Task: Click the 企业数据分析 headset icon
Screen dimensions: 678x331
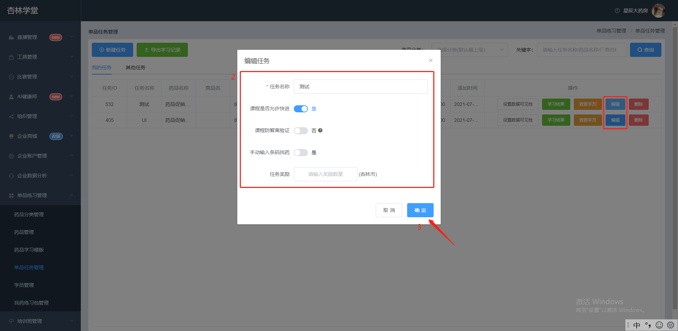Action: (11, 176)
